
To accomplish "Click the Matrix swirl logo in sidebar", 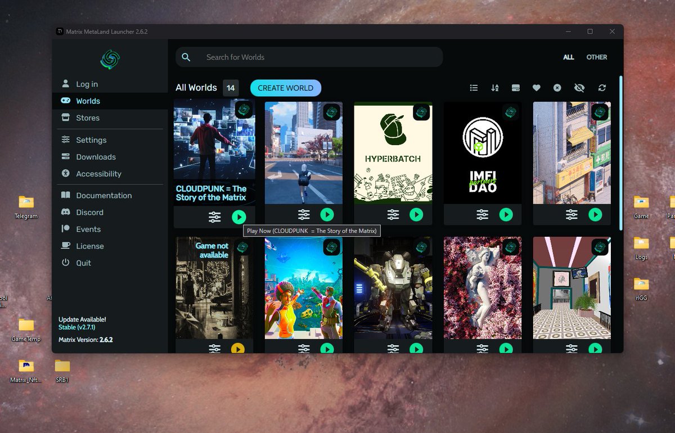I will tap(110, 59).
